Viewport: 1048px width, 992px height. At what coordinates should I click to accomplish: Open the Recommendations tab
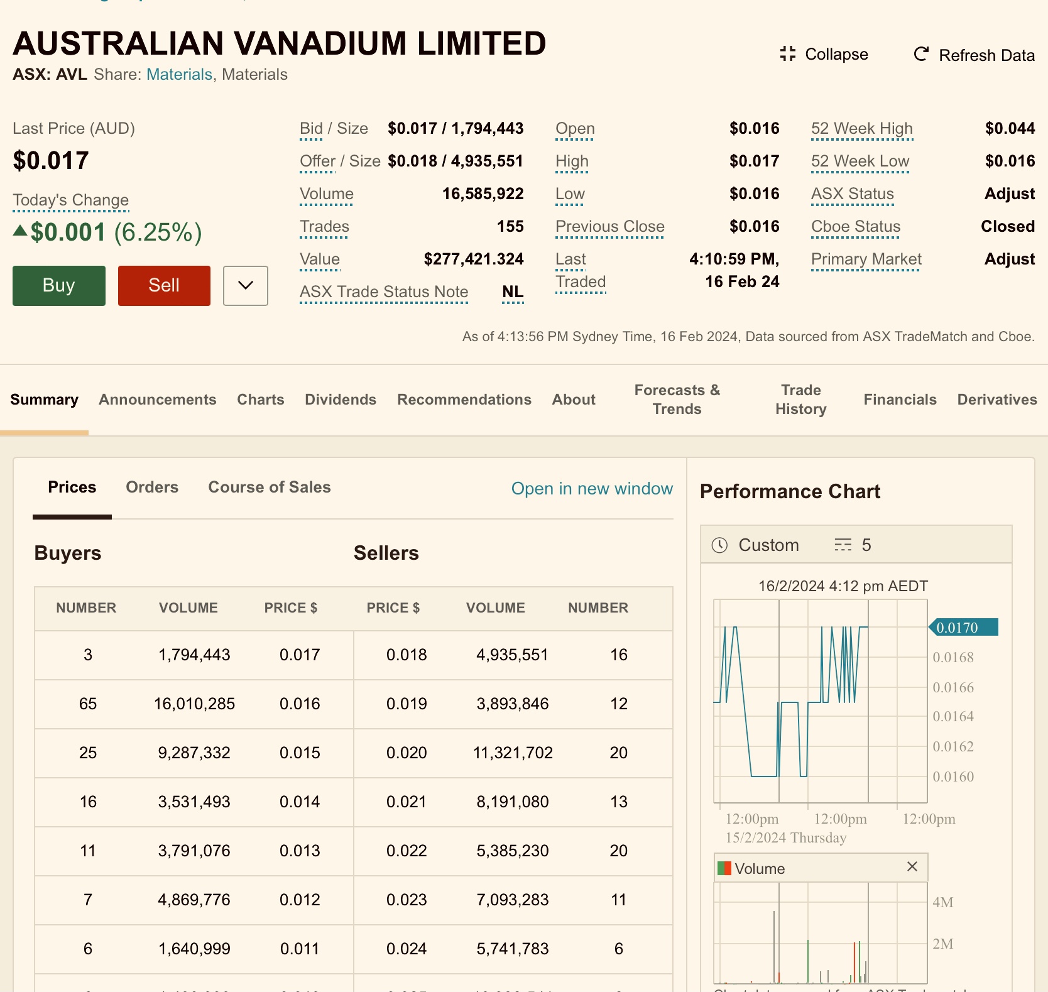click(x=464, y=400)
